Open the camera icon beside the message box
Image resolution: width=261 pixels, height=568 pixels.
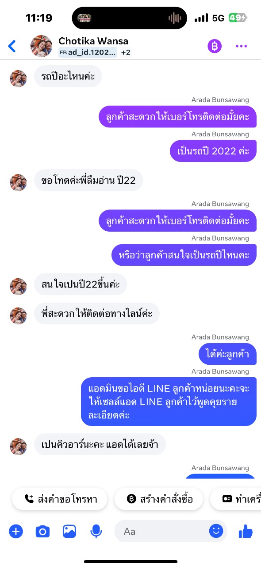tap(42, 531)
